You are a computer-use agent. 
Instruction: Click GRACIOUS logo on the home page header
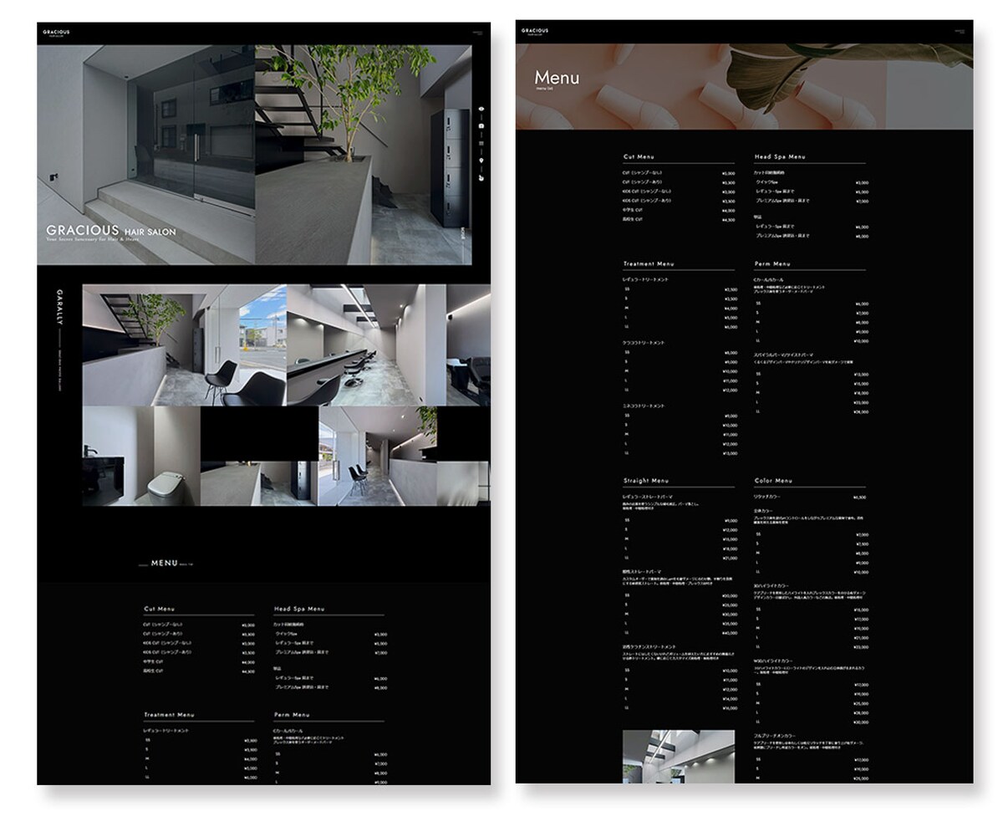pos(56,33)
